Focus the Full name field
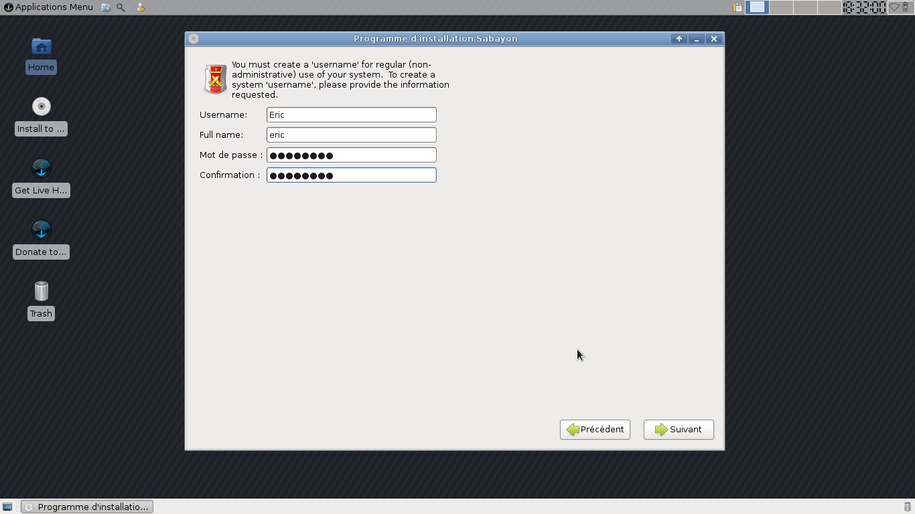Screen dimensions: 915x514 tap(352, 135)
